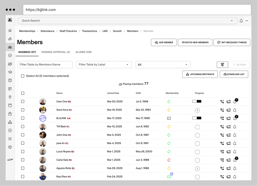Click BJJLINK's progress bar in the table

[x=197, y=118]
